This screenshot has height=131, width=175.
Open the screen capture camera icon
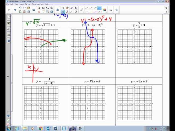[x=43, y=8]
